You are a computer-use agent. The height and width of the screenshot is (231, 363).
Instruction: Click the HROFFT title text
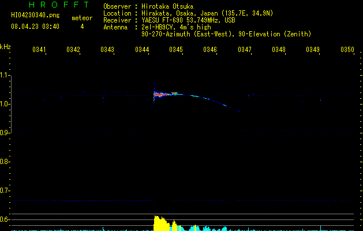coord(59,5)
